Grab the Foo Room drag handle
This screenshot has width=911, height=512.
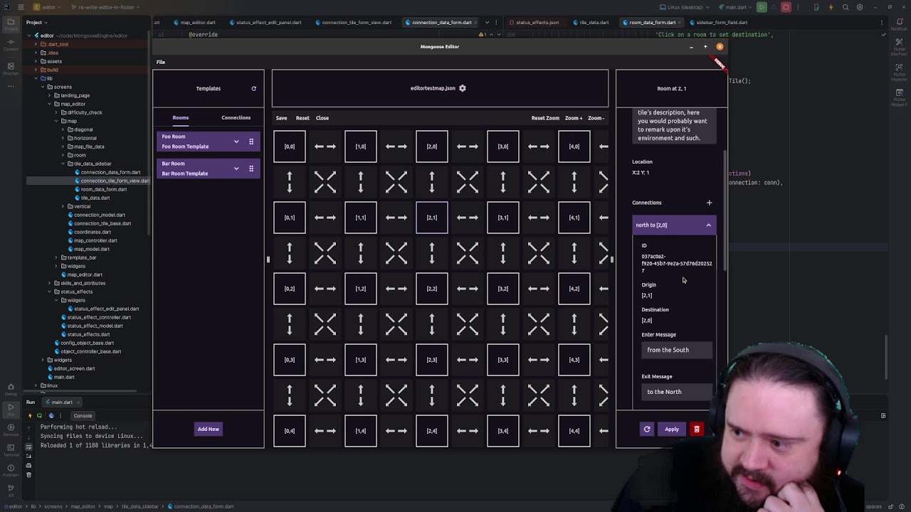point(251,142)
